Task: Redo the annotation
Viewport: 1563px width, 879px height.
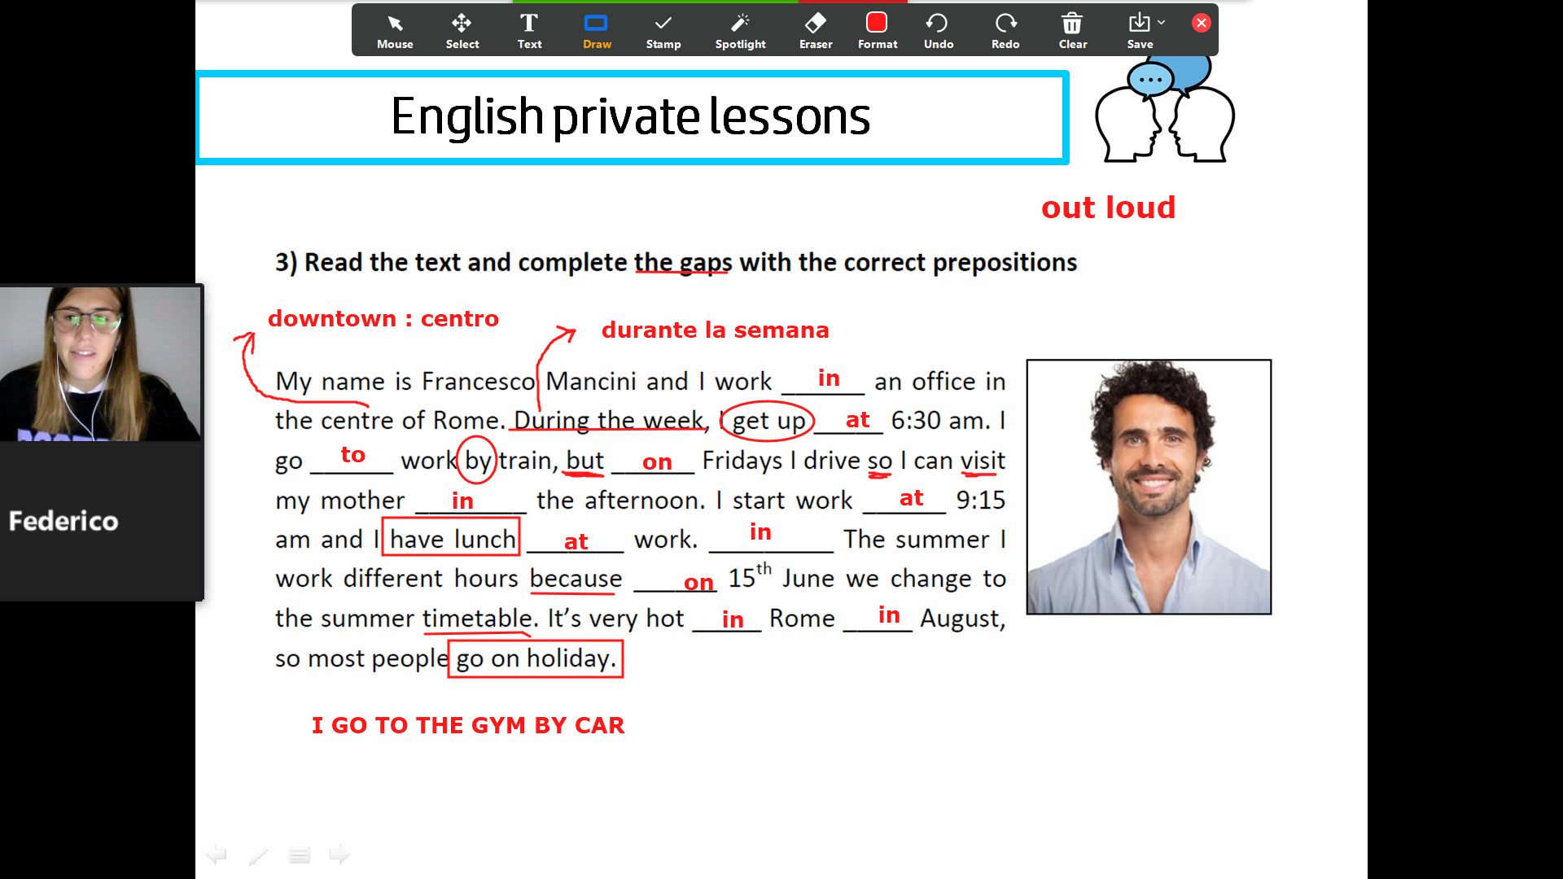Action: (x=1005, y=31)
